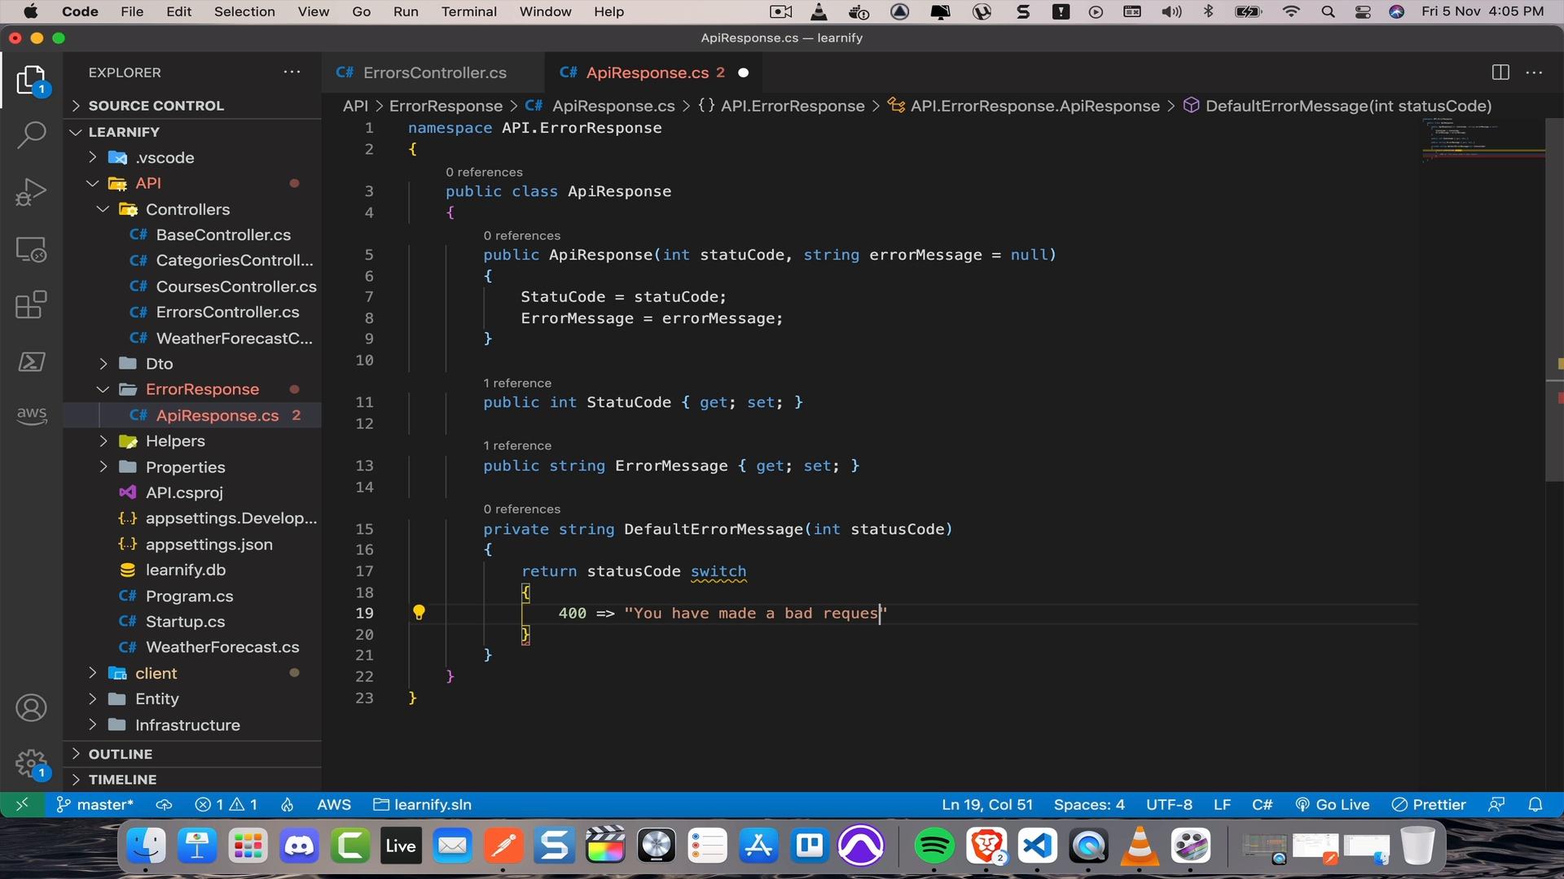This screenshot has width=1564, height=879.
Task: Open the terminal-style icon in activity bar
Action: (x=32, y=361)
